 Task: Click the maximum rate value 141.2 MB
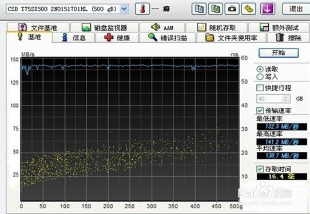(x=282, y=142)
